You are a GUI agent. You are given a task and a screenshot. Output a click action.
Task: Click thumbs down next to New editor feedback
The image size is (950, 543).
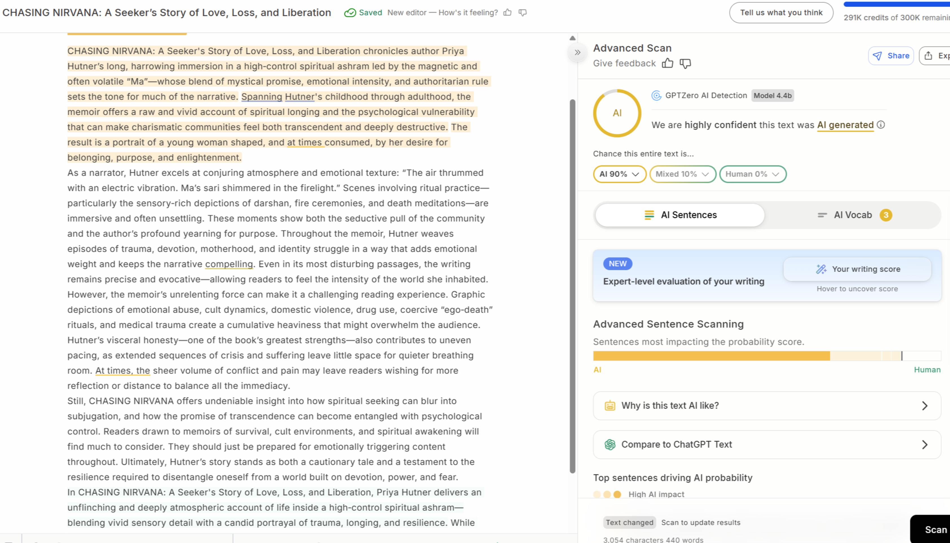click(x=523, y=13)
